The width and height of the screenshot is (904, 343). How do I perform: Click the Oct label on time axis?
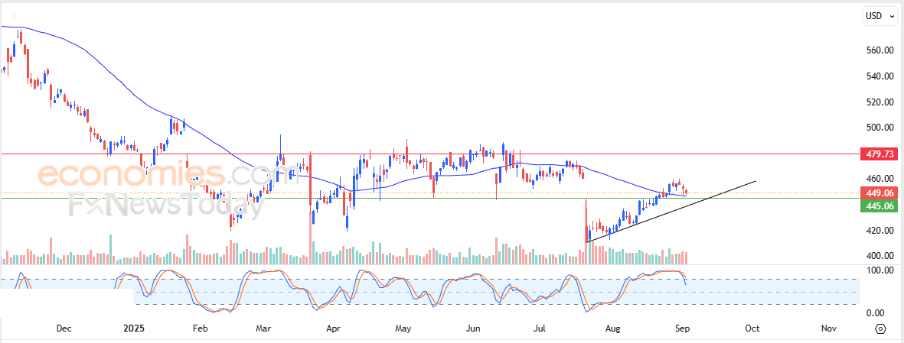pos(752,328)
